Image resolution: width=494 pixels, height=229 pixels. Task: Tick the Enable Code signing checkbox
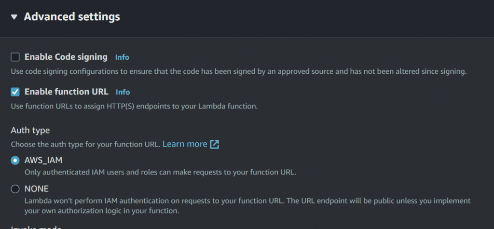pyautogui.click(x=15, y=57)
